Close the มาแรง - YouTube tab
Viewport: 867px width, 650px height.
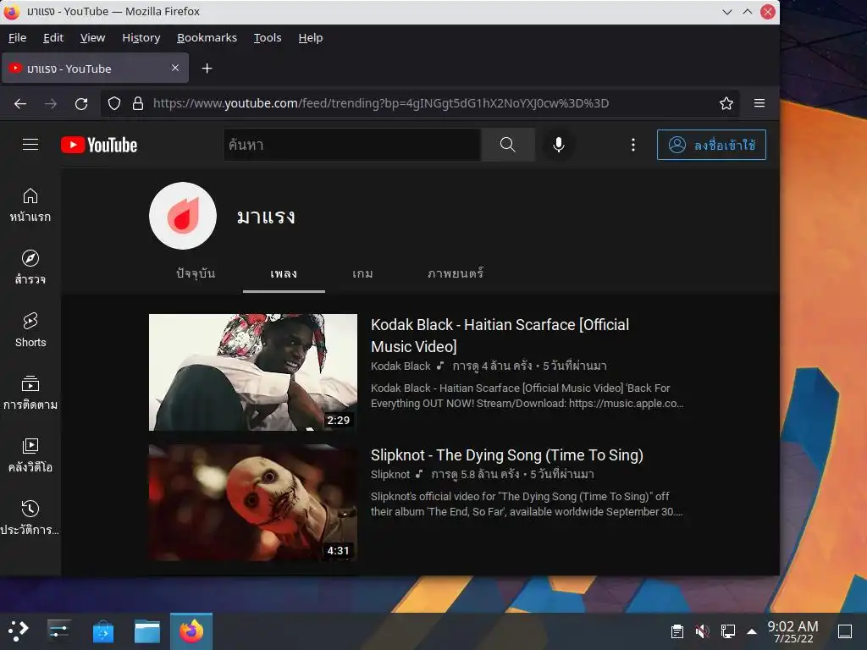(x=175, y=68)
